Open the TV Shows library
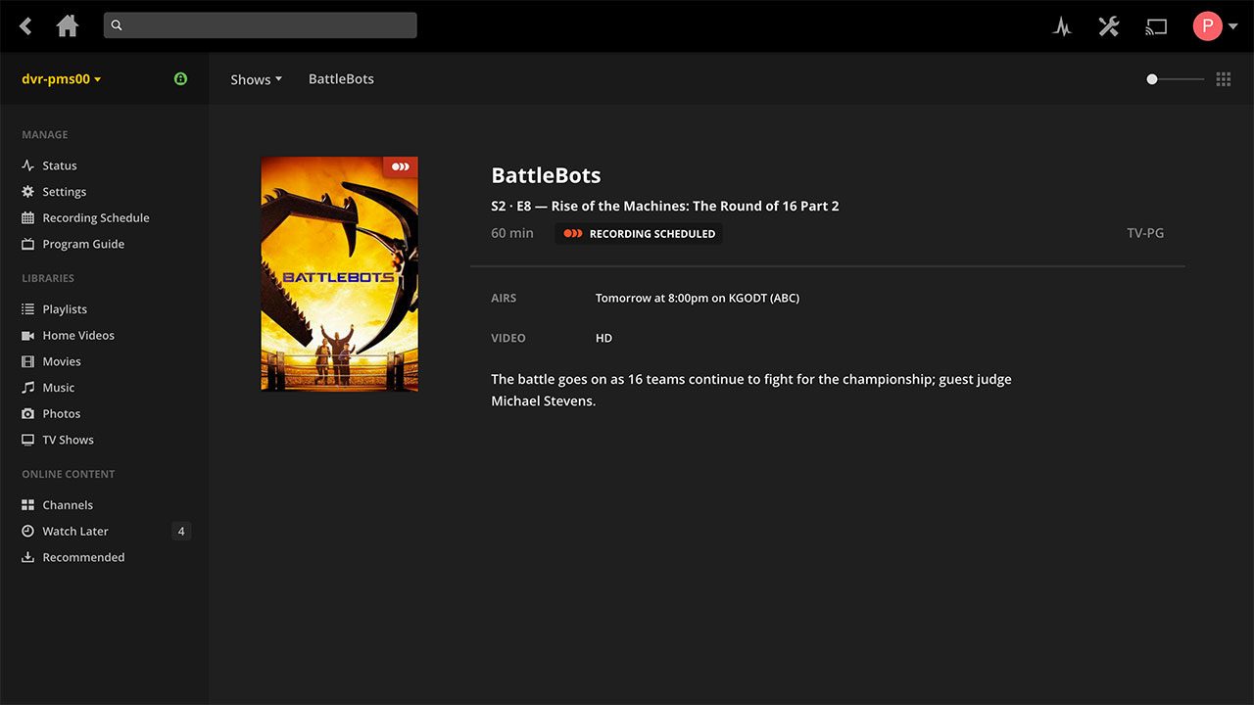Screen dimensions: 1254x705 coord(69,441)
